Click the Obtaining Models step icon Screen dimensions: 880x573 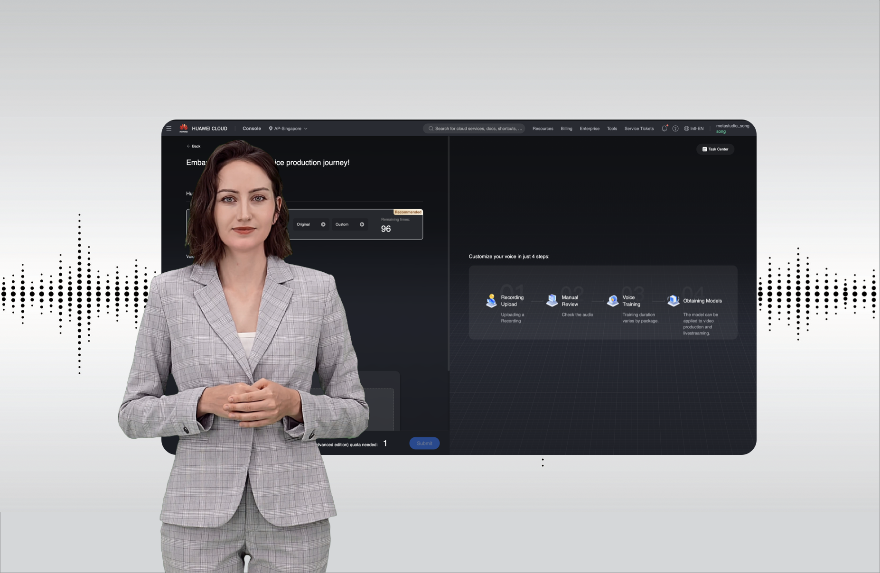(673, 300)
